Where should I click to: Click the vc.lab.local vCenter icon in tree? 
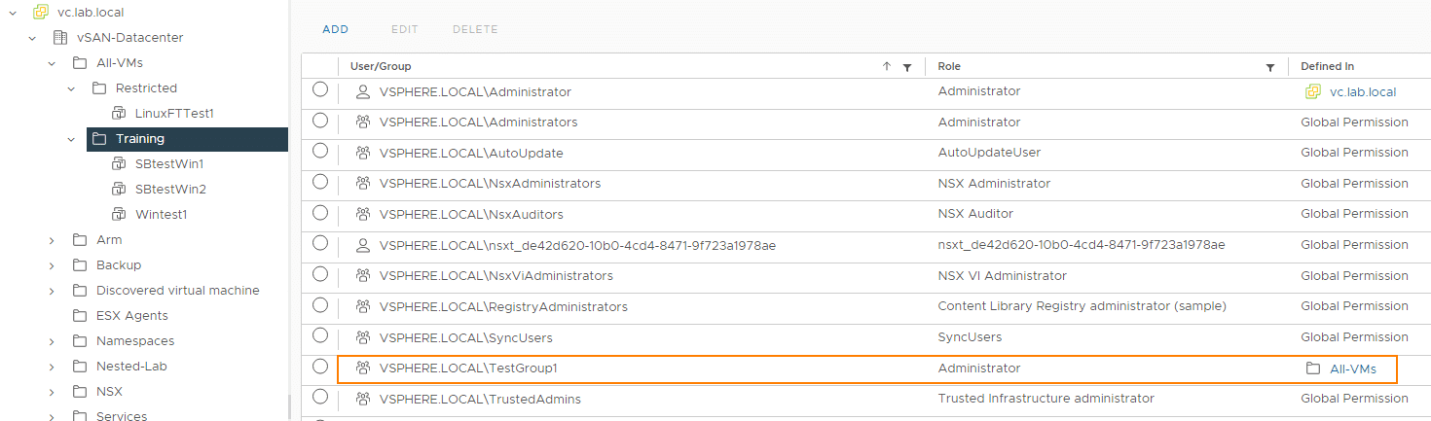[41, 13]
